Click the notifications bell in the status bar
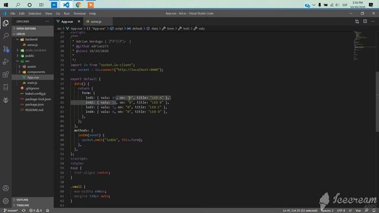379x213 pixels. [x=374, y=211]
